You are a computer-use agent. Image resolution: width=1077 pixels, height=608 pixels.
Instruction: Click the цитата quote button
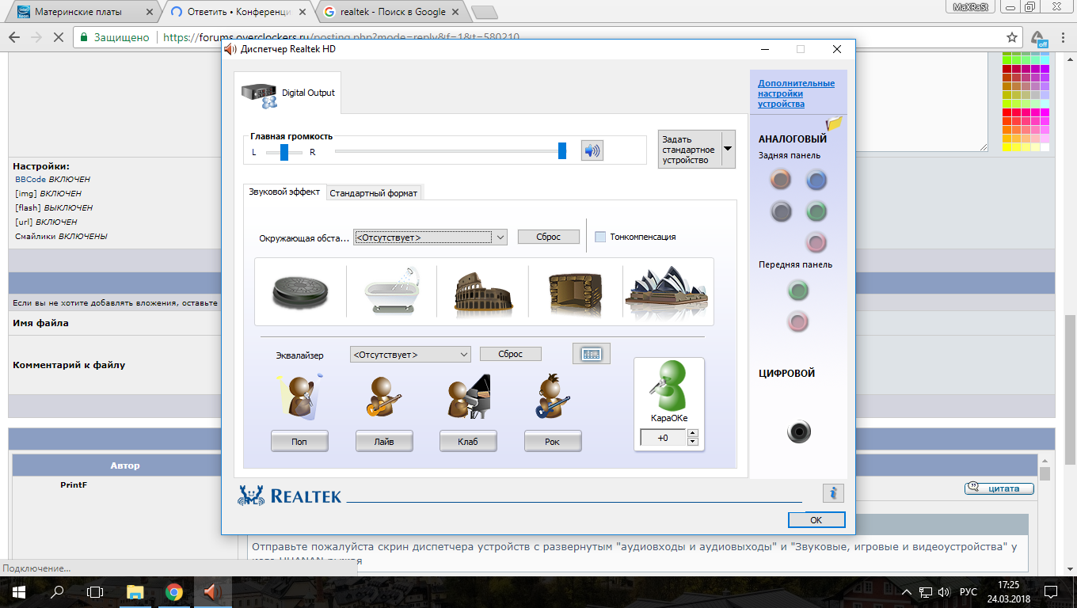point(999,488)
